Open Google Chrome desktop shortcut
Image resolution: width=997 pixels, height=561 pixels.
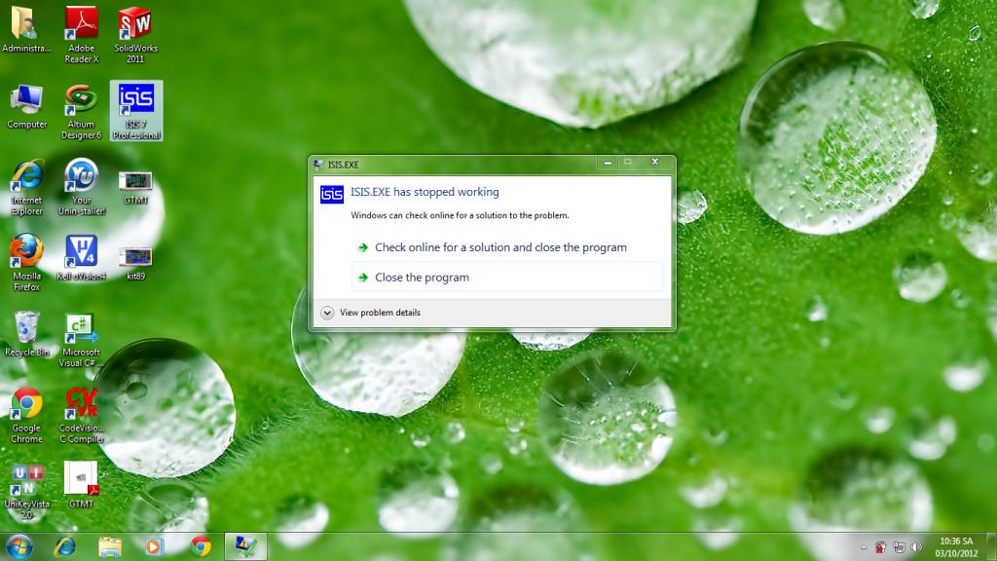point(26,415)
